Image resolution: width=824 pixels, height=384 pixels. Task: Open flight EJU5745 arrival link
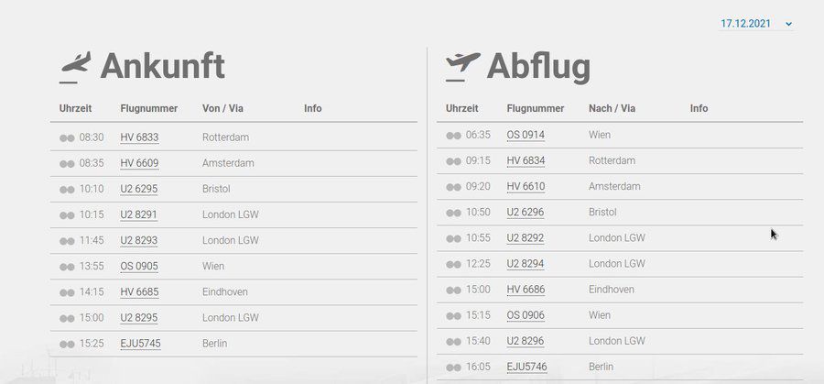pyautogui.click(x=140, y=344)
